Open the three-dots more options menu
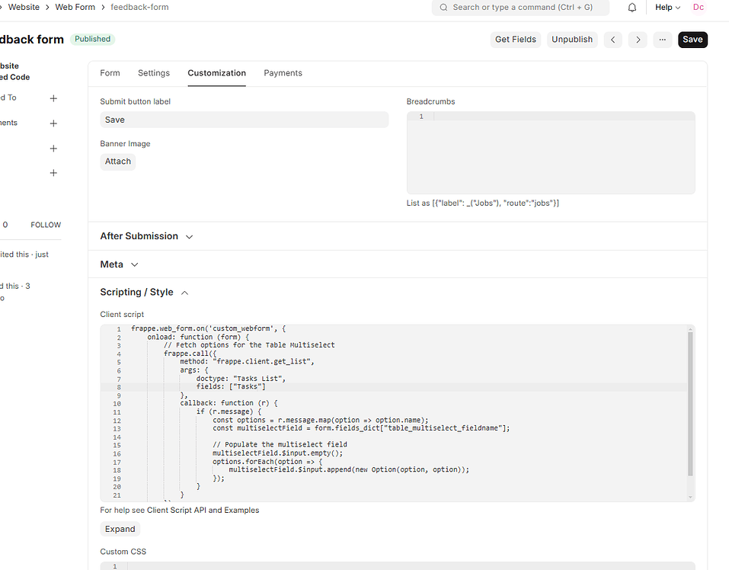 tap(663, 40)
